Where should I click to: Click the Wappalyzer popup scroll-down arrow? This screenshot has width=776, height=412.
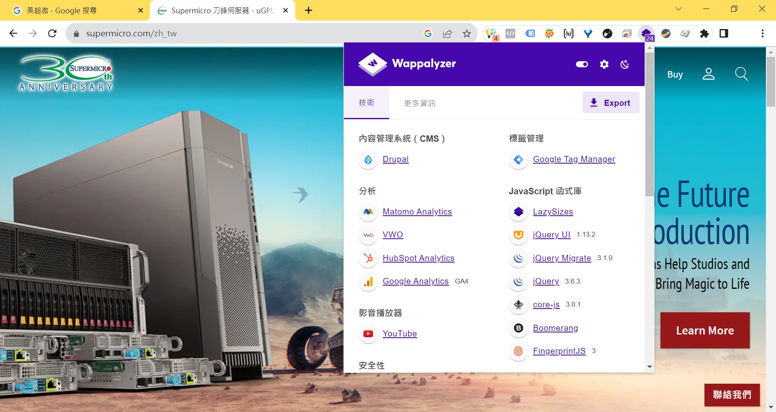coord(649,367)
